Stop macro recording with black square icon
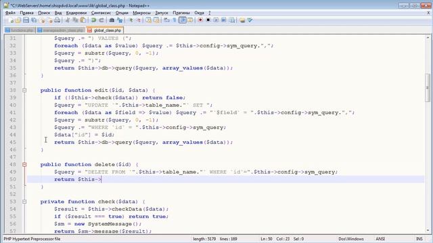This screenshot has height=243, width=433. click(208, 20)
